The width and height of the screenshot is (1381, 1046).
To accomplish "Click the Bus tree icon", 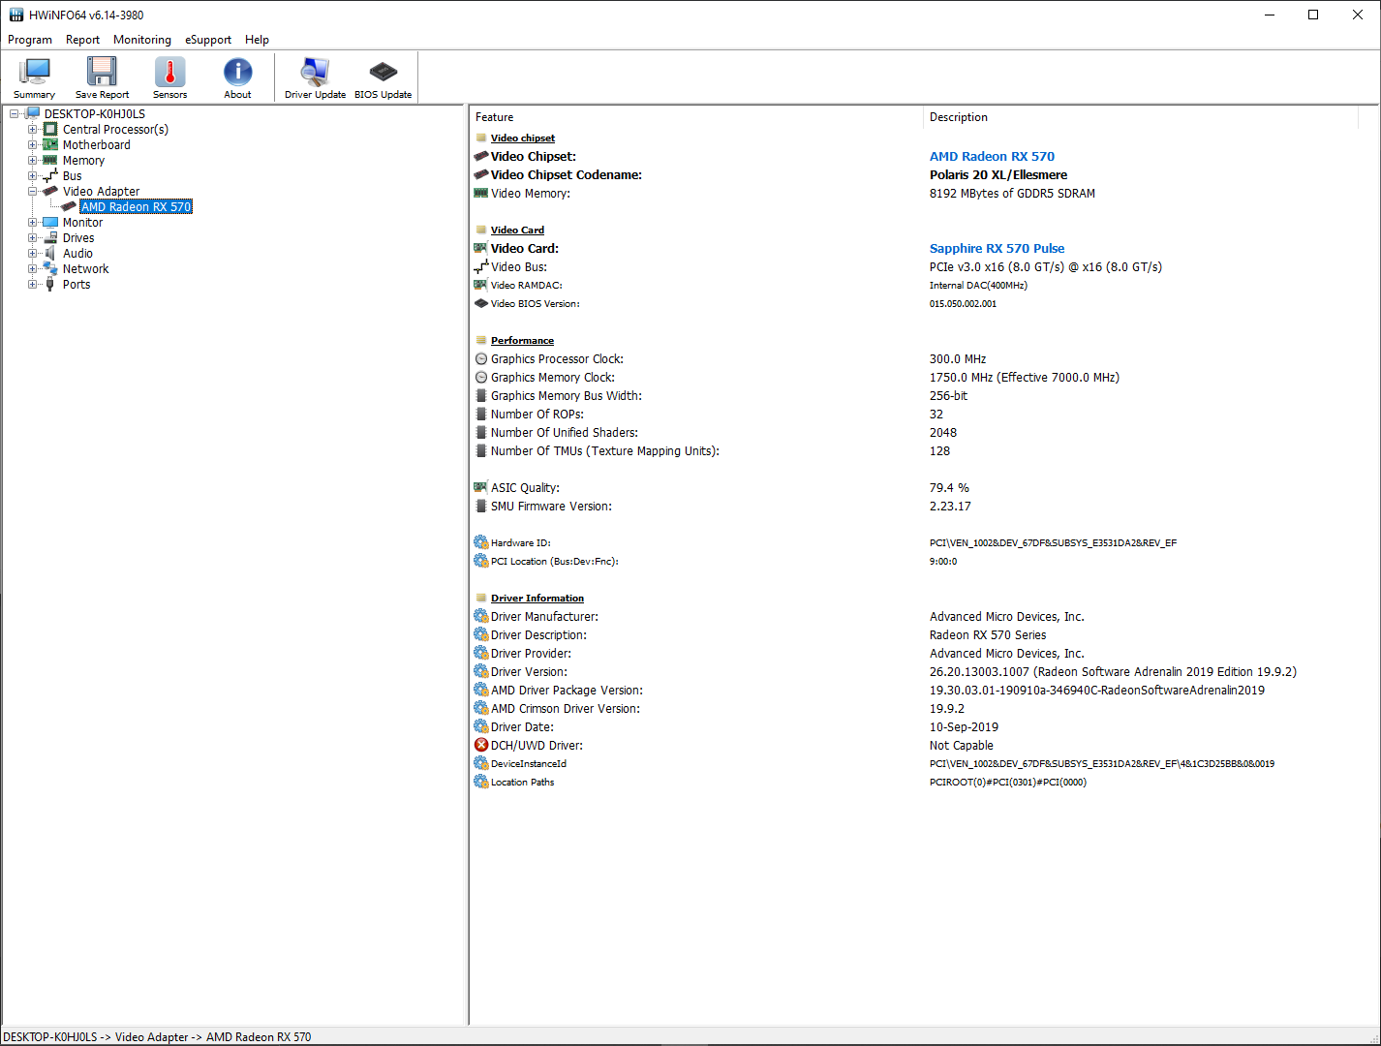I will (50, 175).
